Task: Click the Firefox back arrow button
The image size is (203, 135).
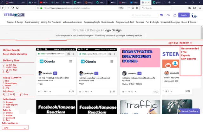Action: pos(3,8)
